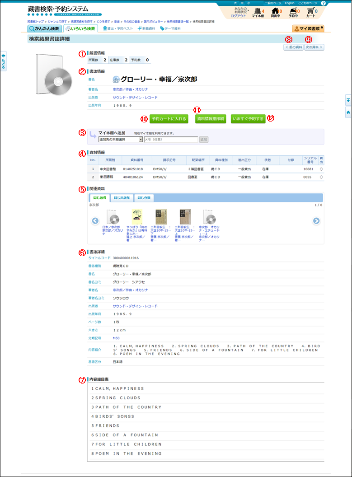Switch language to English

[x=289, y=3]
